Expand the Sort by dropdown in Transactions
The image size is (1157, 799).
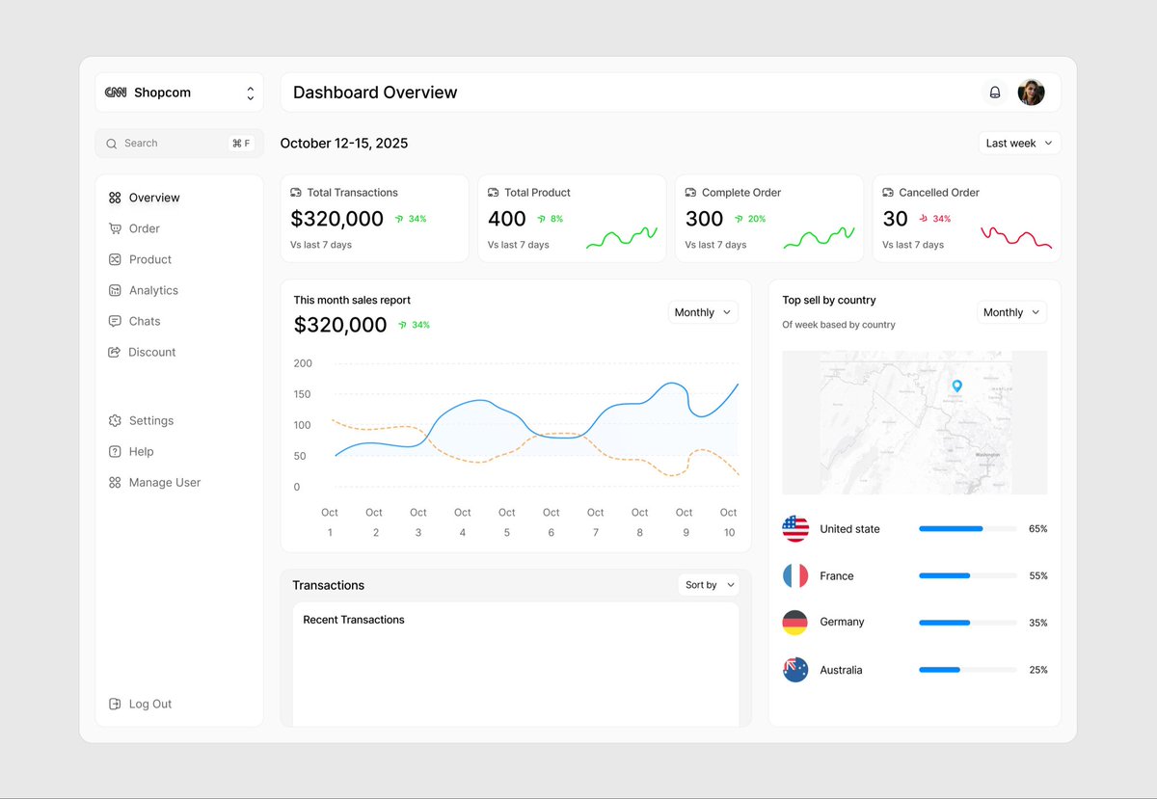coord(709,584)
